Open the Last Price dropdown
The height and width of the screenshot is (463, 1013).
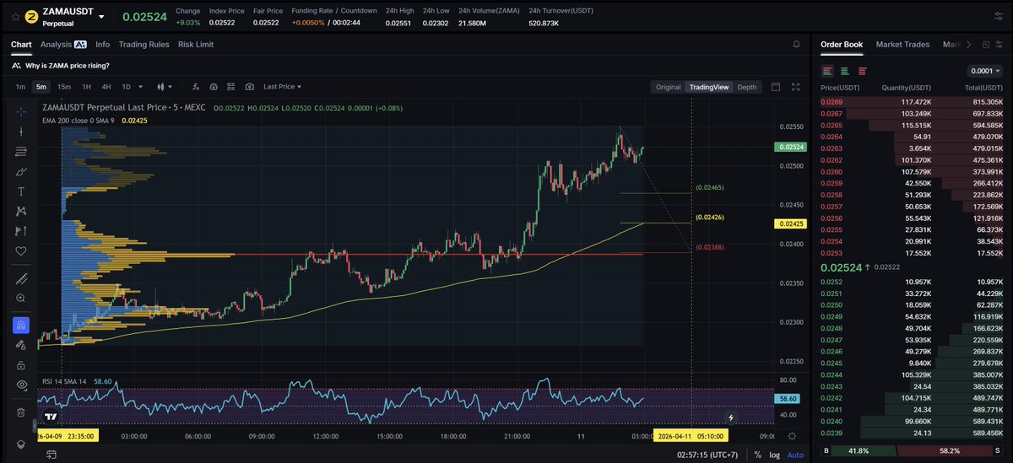point(282,87)
